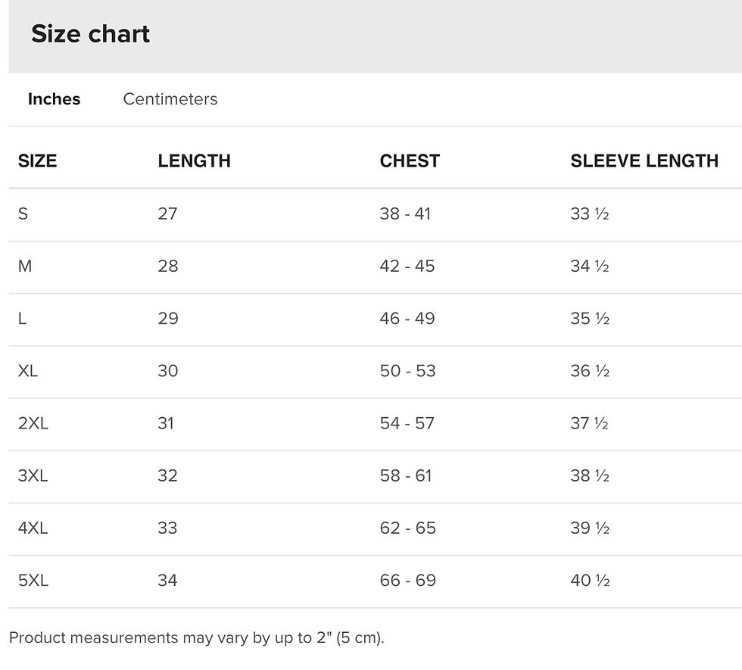Select the 3XL size row label
The image size is (742, 670).
(x=33, y=475)
